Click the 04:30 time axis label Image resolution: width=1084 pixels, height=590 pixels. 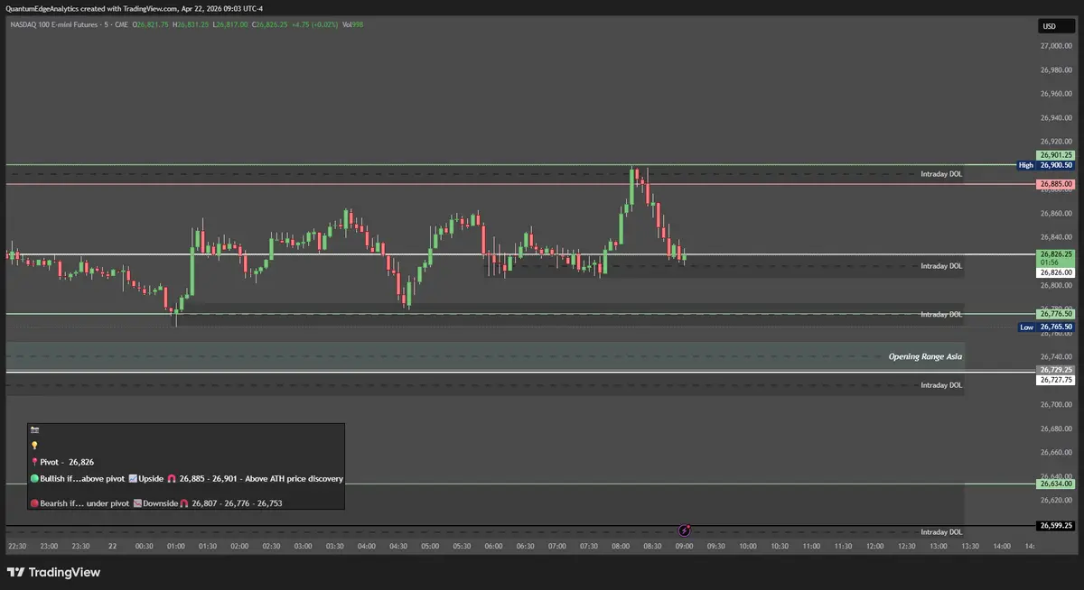coord(398,547)
